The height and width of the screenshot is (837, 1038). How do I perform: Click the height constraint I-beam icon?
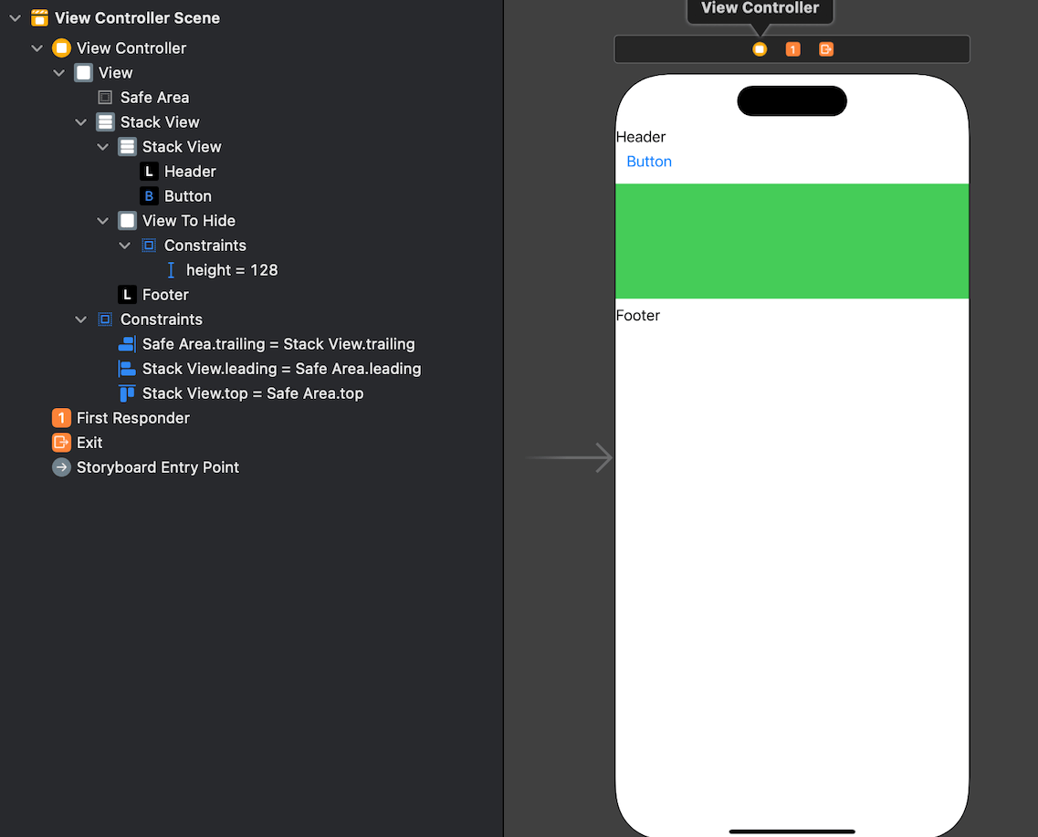[x=171, y=270]
